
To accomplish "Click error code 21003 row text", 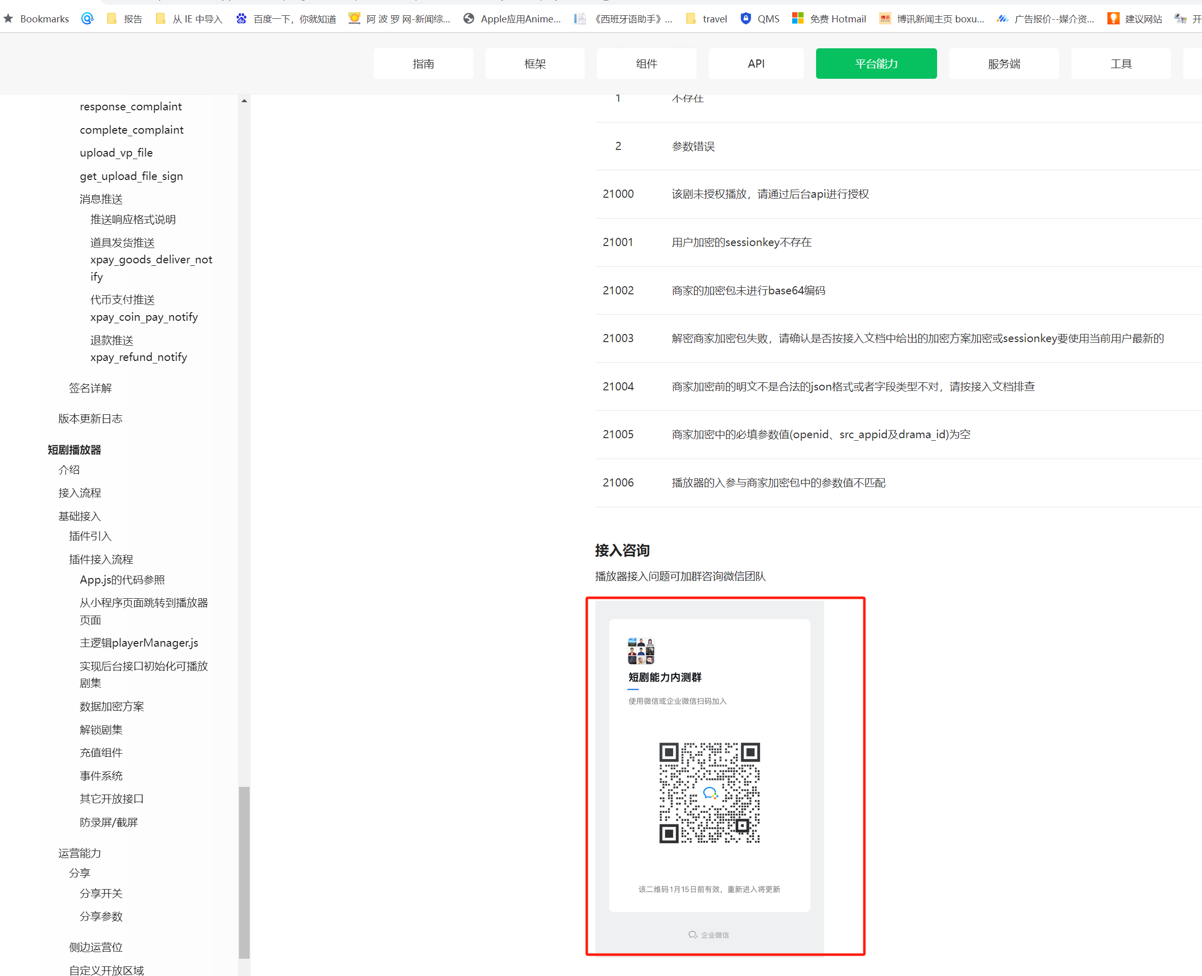I will [x=918, y=339].
